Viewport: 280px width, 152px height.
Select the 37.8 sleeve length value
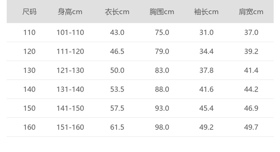pyautogui.click(x=206, y=71)
